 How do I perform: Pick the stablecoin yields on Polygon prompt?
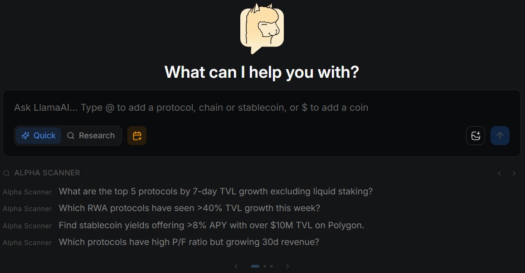pos(211,225)
